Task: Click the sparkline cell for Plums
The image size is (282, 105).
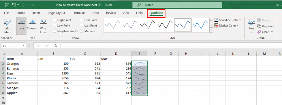Action: tap(139, 78)
